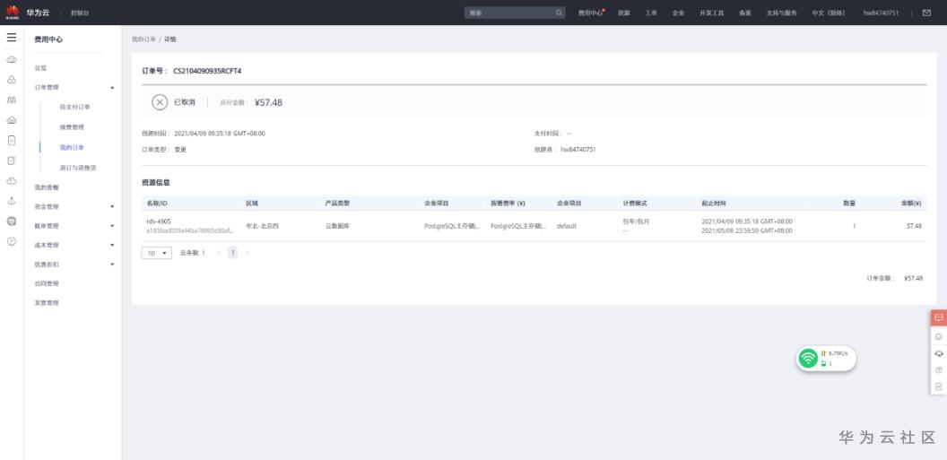Viewport: 947px width, 460px height.
Task: Click the 我的订单 breadcrumb link
Action: pos(143,39)
